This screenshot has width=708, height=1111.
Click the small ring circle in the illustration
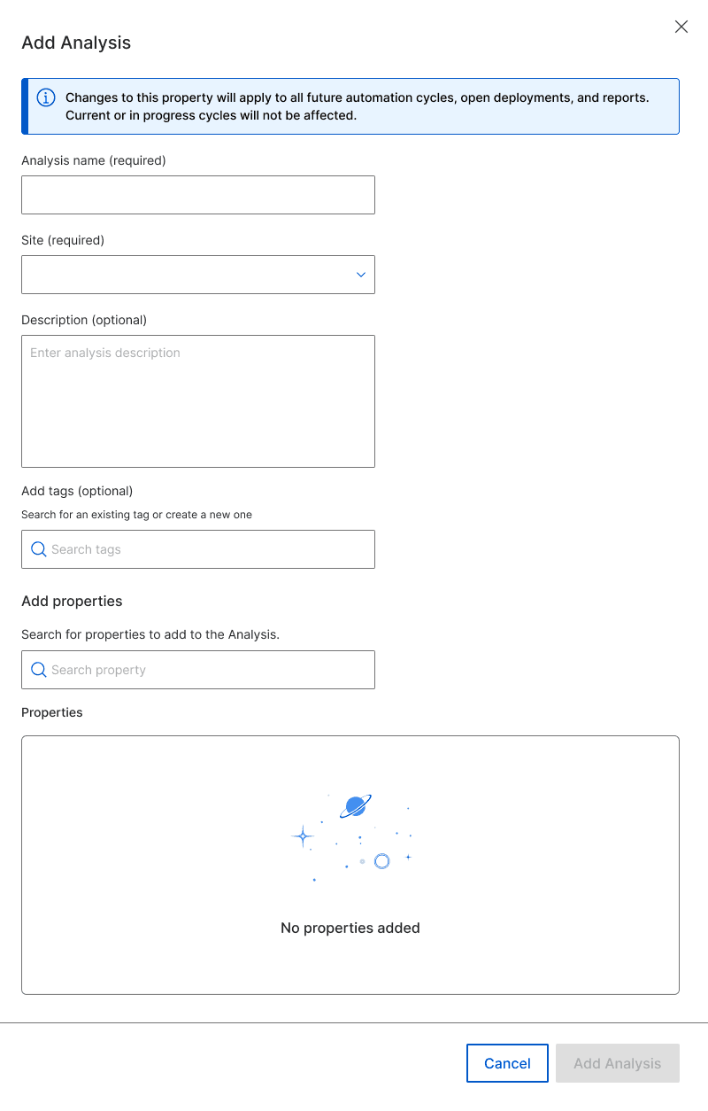coord(382,861)
